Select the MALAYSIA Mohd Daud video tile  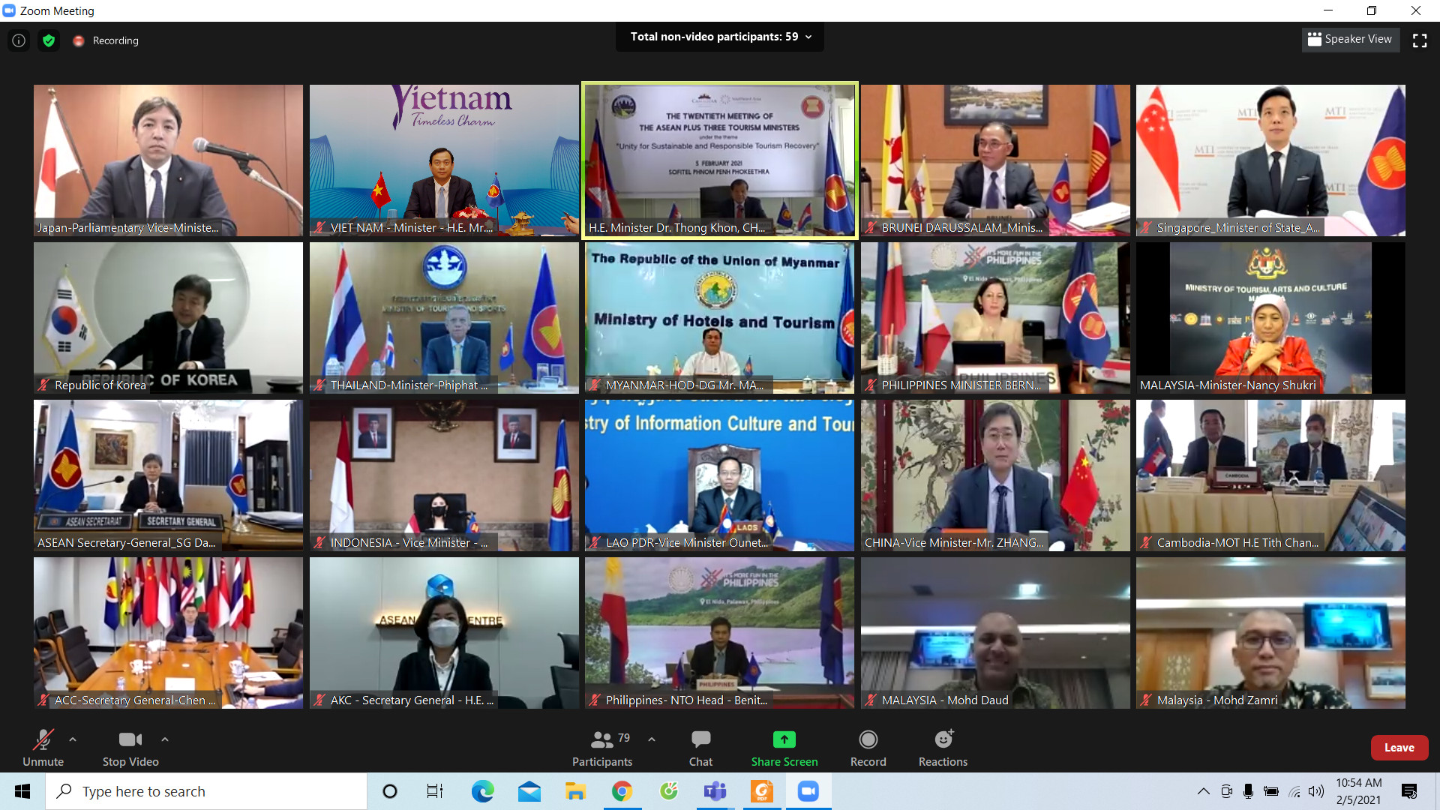coord(995,633)
